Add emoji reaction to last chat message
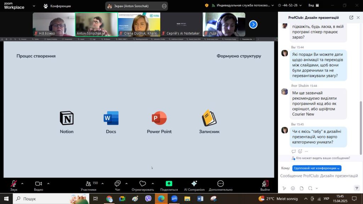The width and height of the screenshot is (363, 204). tap(300, 151)
